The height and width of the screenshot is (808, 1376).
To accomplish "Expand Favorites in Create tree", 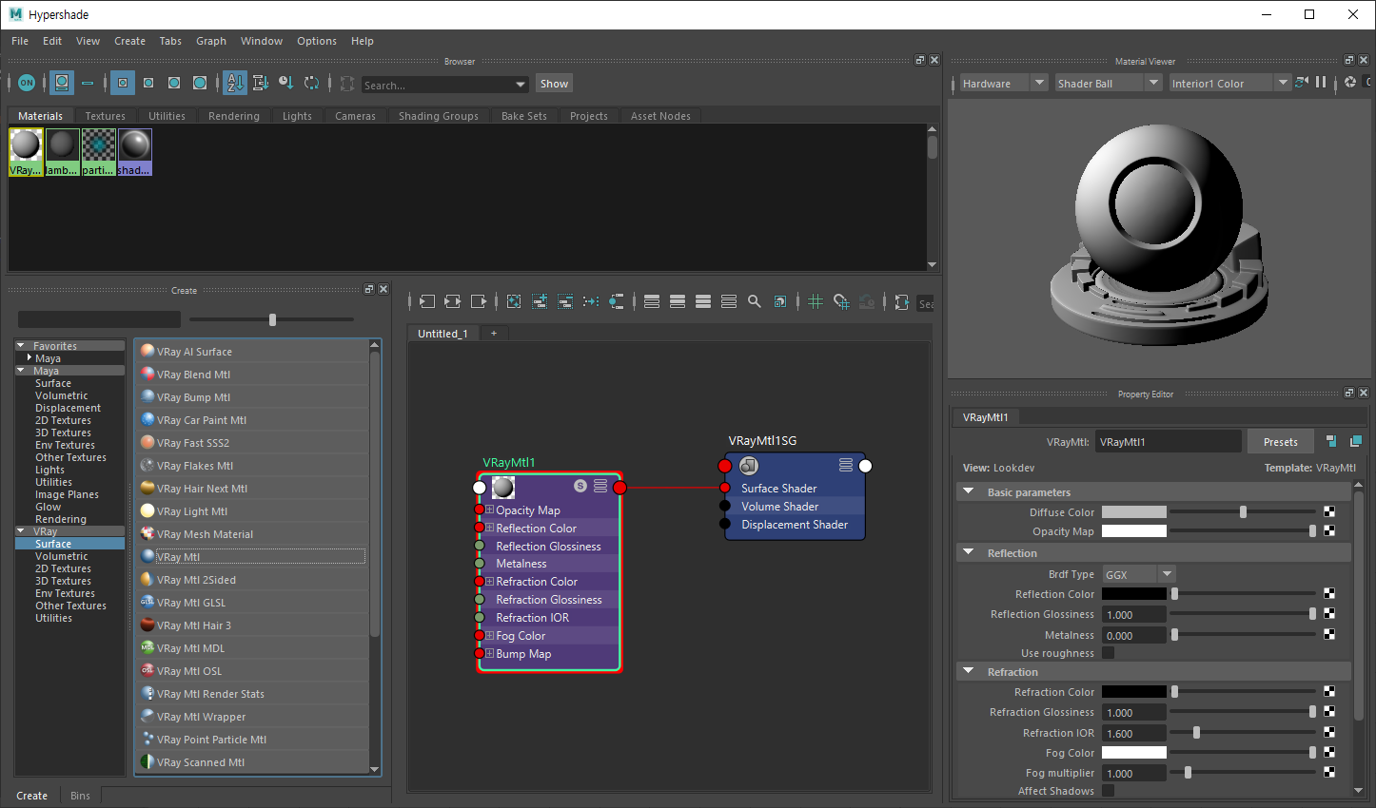I will [x=20, y=345].
